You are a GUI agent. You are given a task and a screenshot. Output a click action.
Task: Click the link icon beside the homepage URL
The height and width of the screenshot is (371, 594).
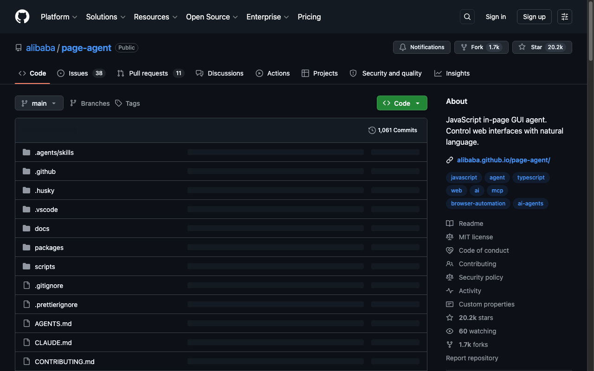(450, 160)
